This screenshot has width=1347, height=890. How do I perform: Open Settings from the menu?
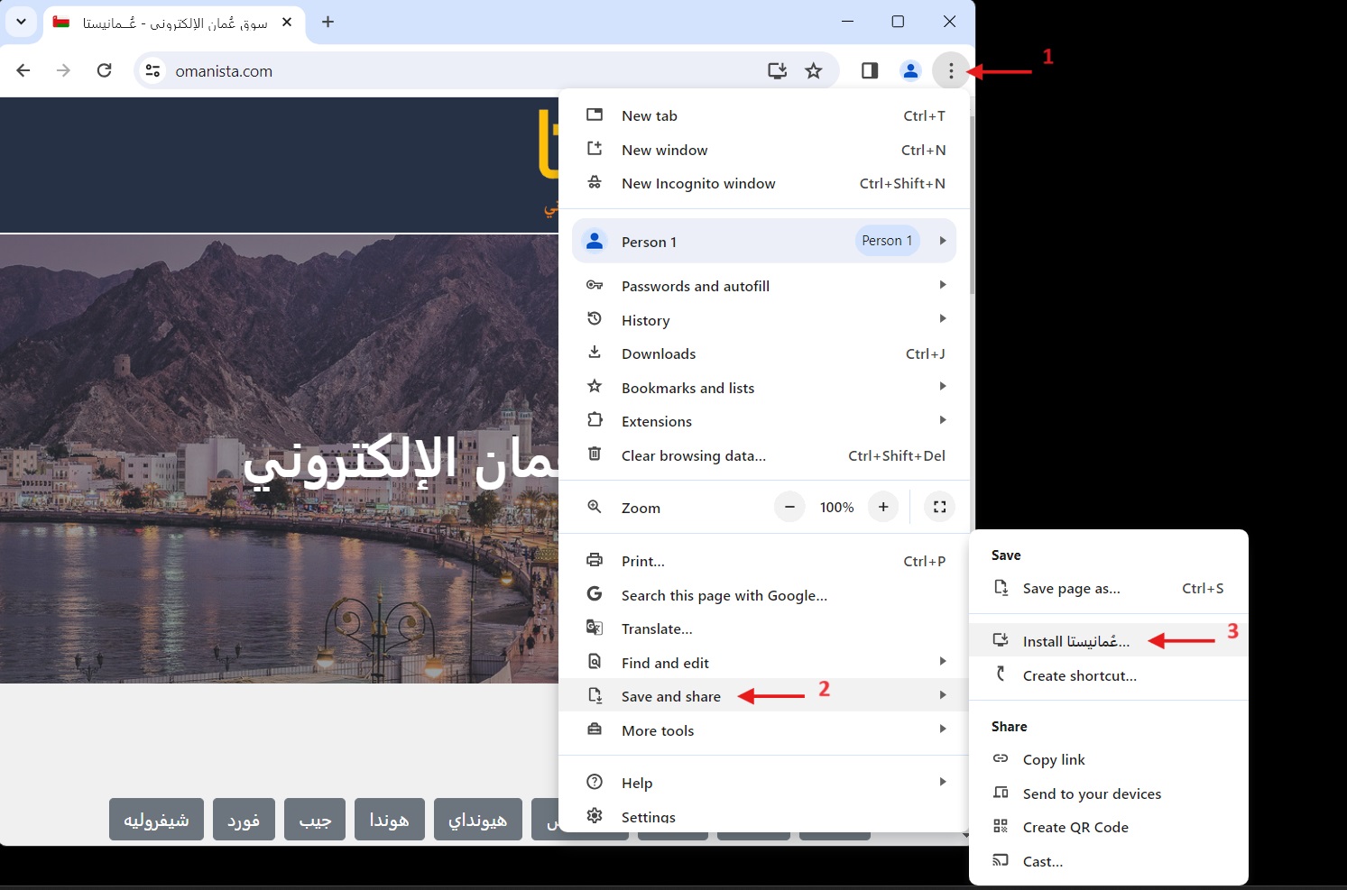[x=764, y=816]
